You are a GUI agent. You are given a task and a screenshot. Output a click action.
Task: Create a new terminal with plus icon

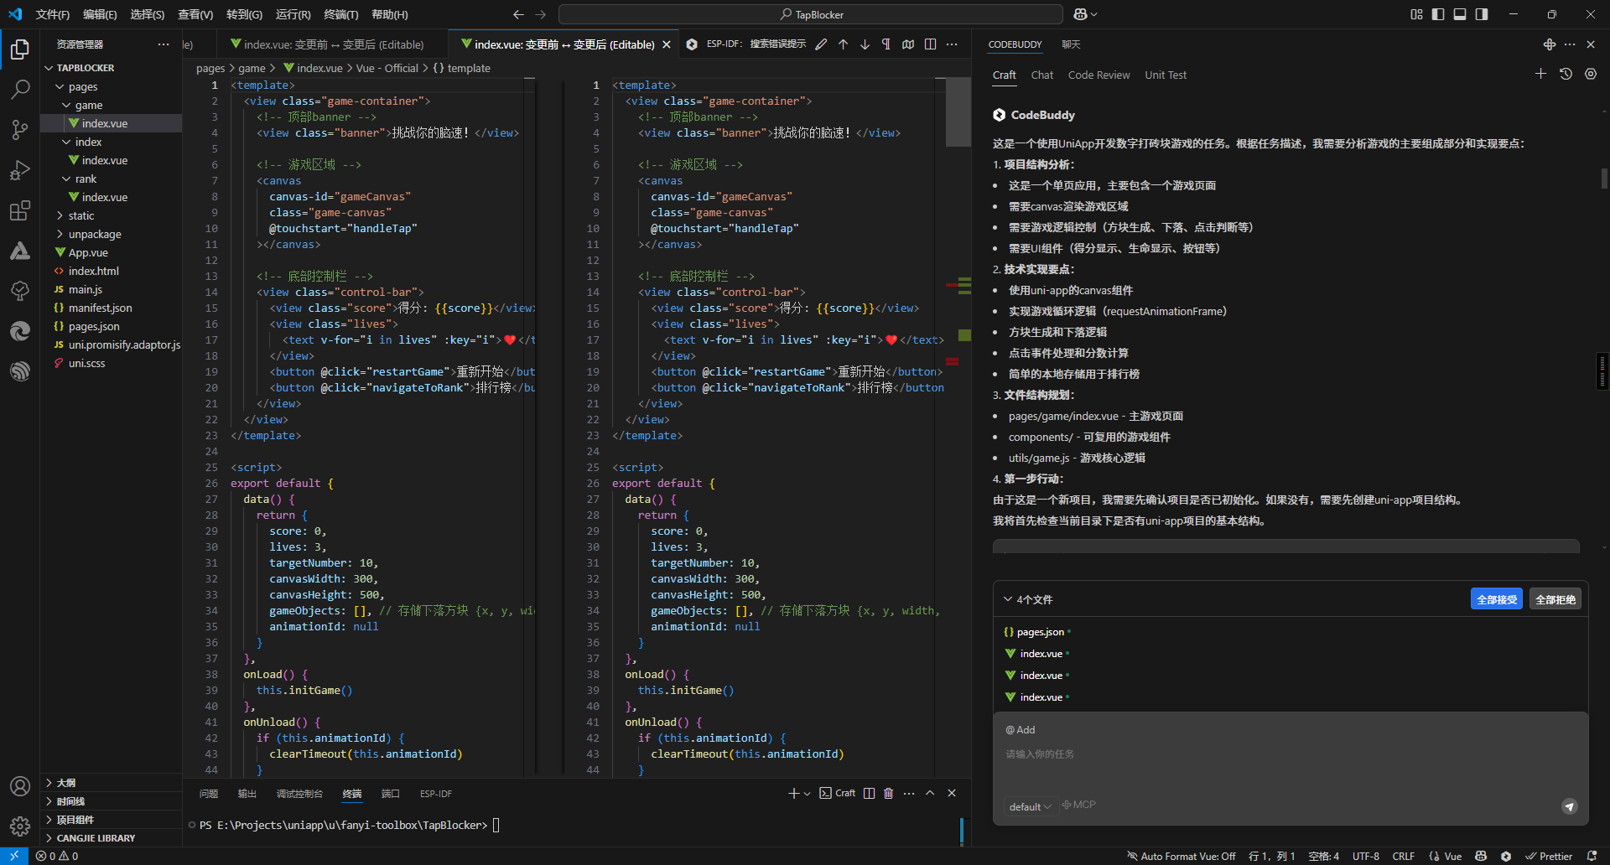pyautogui.click(x=793, y=793)
